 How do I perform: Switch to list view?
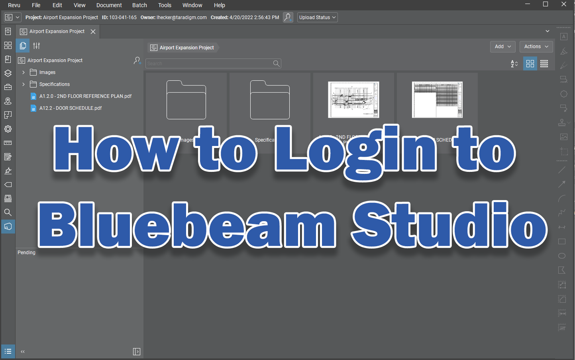pos(544,64)
